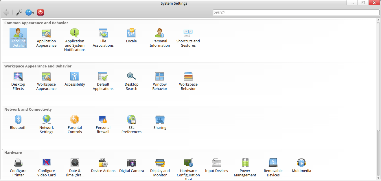Open SSL Preferences
The image size is (381, 181).
131,120
